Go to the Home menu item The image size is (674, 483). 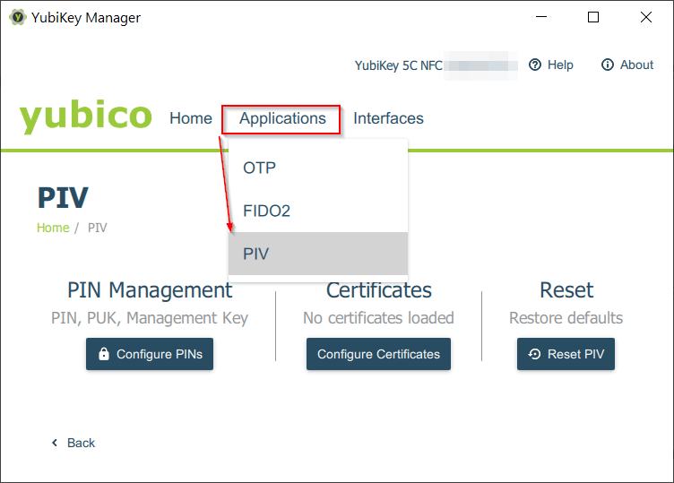tap(190, 118)
